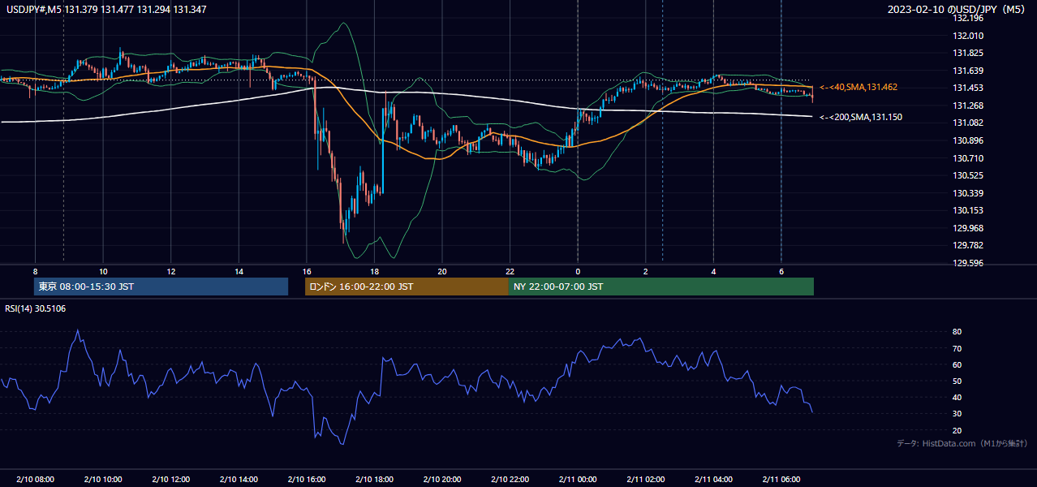Screen dimensions: 1037x487
Task: Click RSI scale value 50
Action: click(957, 381)
